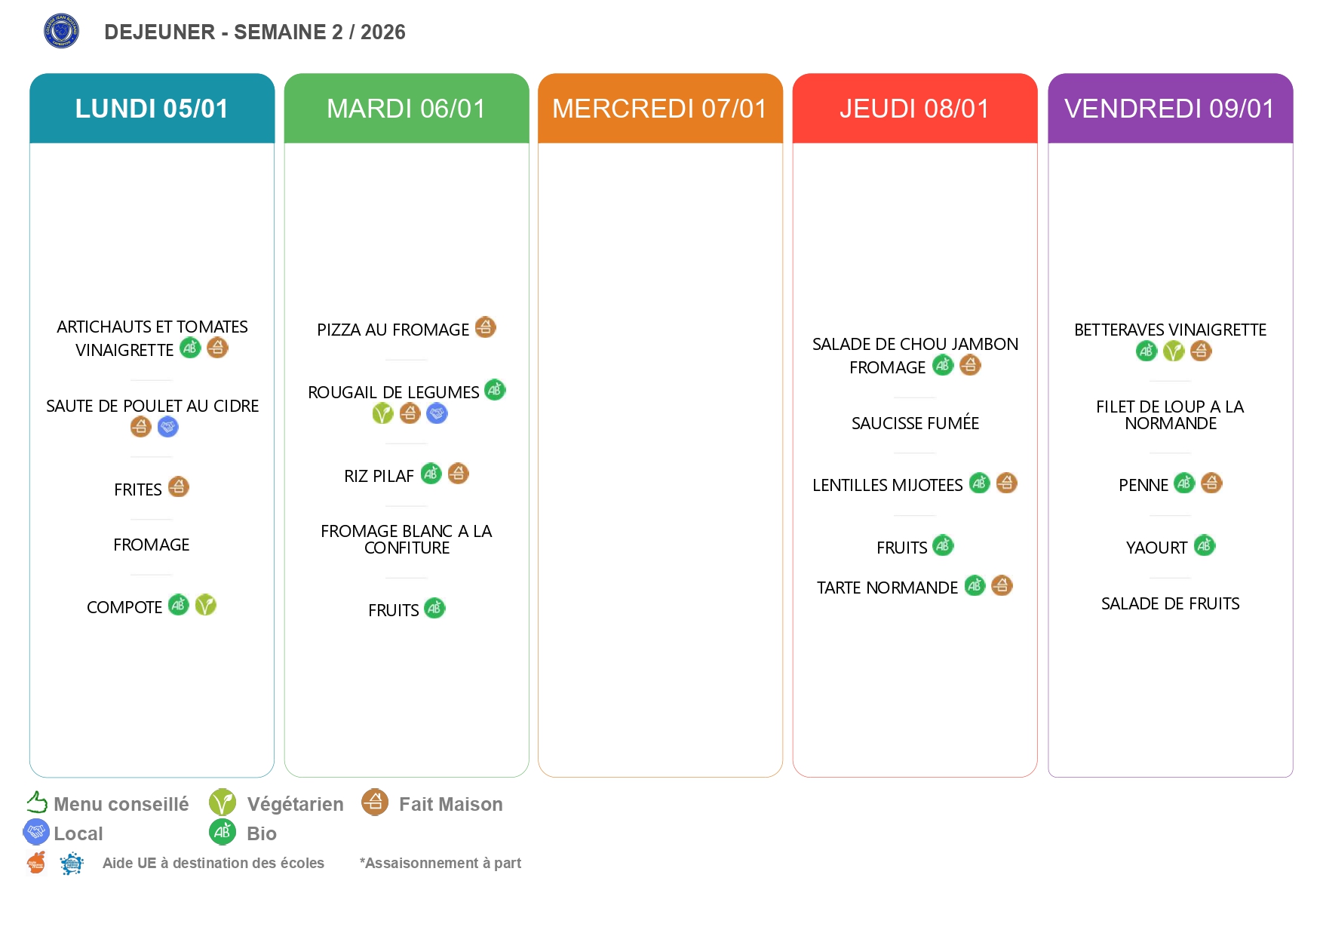Click the blue Local handshake legend icon

click(36, 832)
